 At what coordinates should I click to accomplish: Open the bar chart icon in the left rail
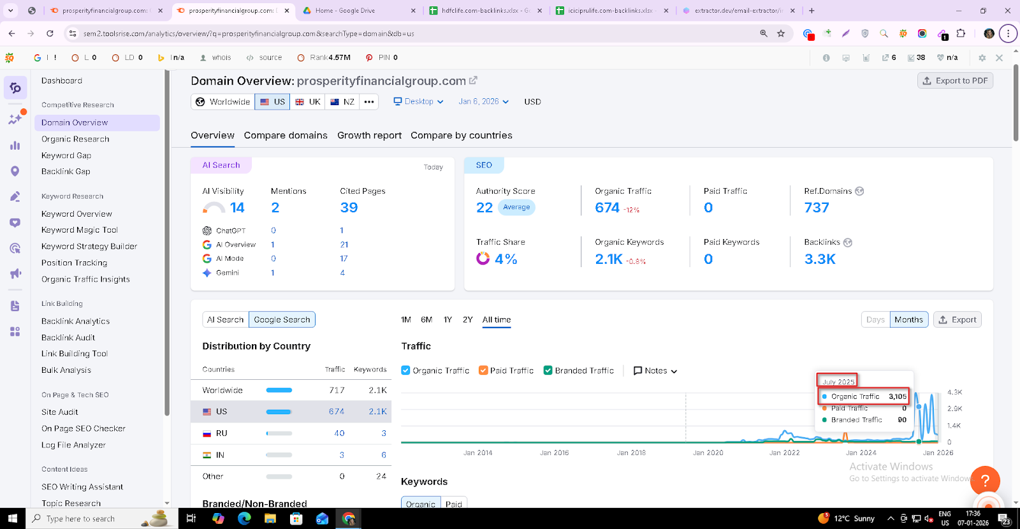15,145
